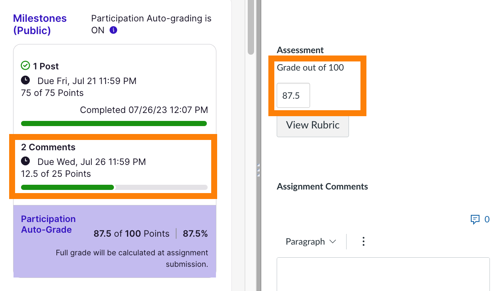Click the pane resize handle on the divider
This screenshot has width=501, height=291.
point(258,170)
